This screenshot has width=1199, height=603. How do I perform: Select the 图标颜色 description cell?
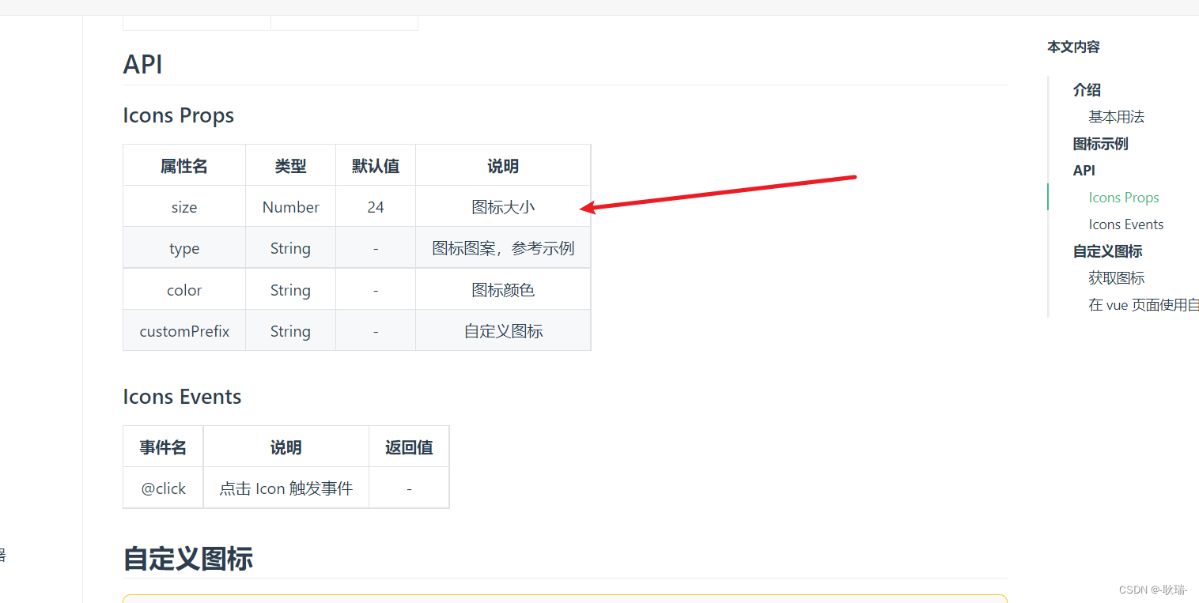[503, 290]
